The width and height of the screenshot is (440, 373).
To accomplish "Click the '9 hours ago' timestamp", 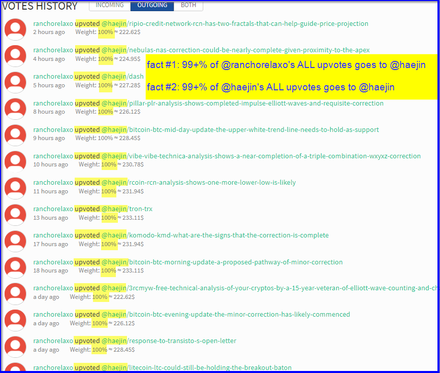I will pyautogui.click(x=49, y=138).
